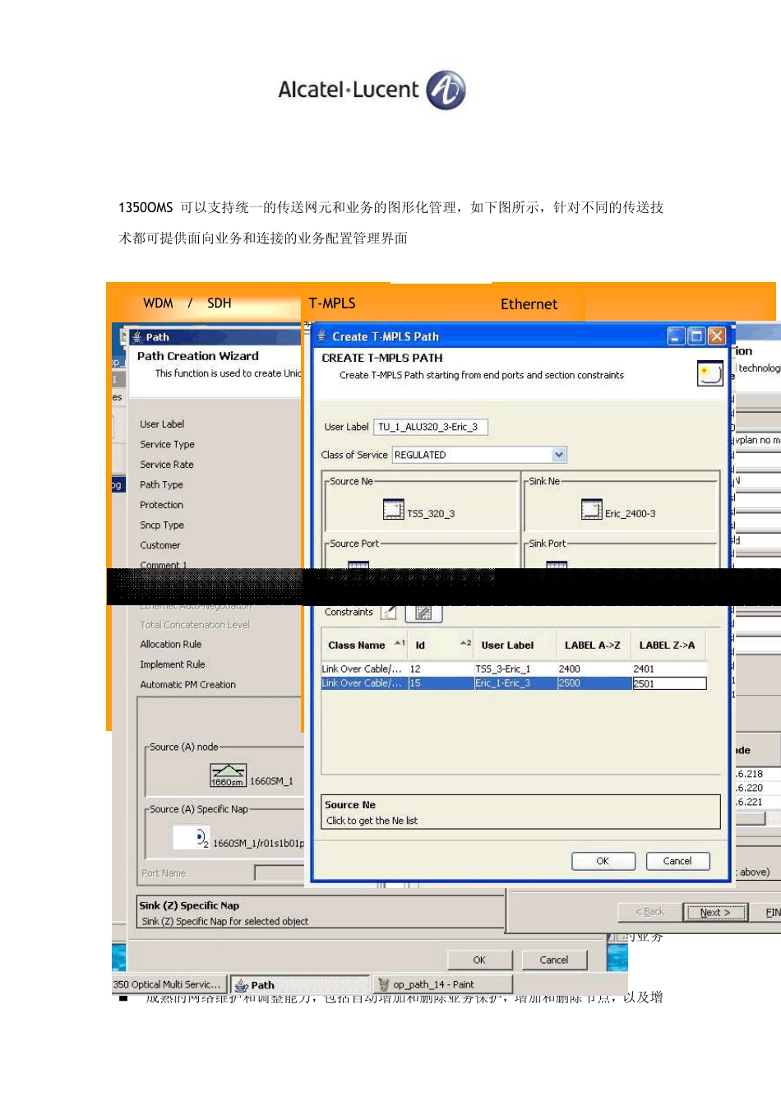This screenshot has height=1106, width=781.
Task: Click Cancel in Path Creation Wizard window
Action: tap(554, 960)
